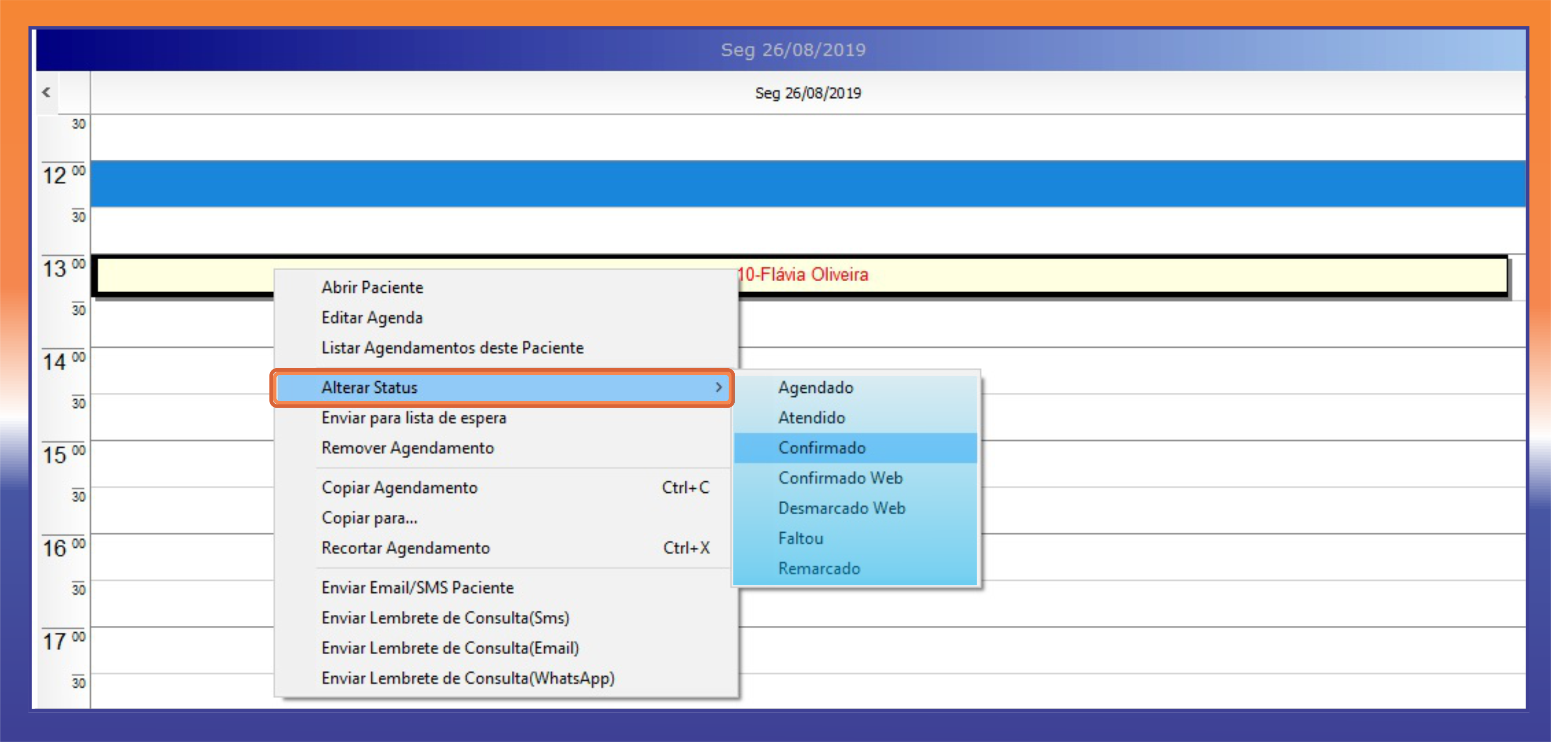The image size is (1551, 742).
Task: Set status to Agendado
Action: click(x=815, y=387)
